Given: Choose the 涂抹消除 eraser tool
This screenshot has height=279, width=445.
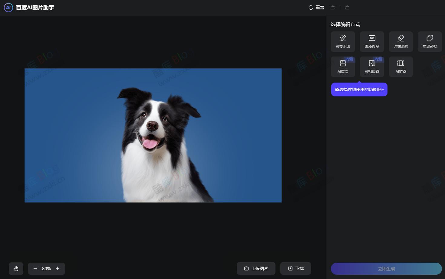Looking at the screenshot, I should click(401, 42).
